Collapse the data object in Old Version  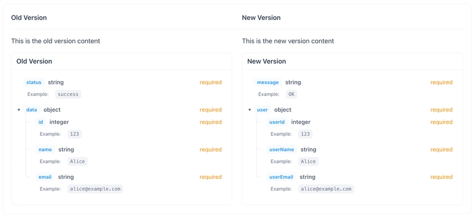[x=19, y=110]
